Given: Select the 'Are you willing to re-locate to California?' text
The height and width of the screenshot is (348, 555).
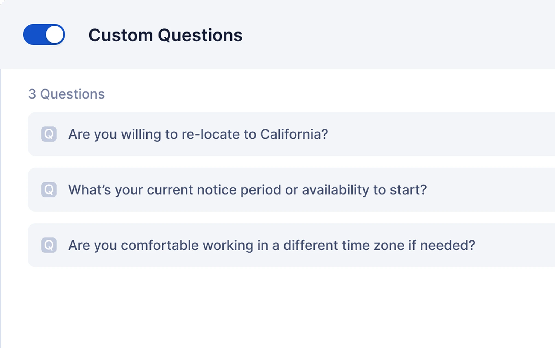Looking at the screenshot, I should click(198, 134).
